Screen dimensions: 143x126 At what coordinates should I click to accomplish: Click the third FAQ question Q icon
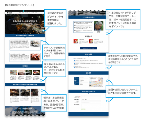pyautogui.click(x=74, y=66)
